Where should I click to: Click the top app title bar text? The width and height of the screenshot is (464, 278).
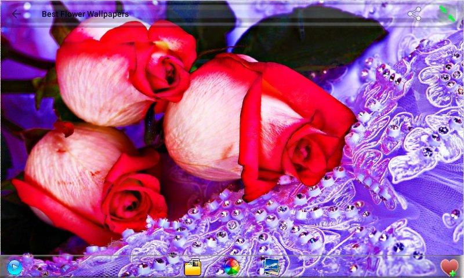85,14
